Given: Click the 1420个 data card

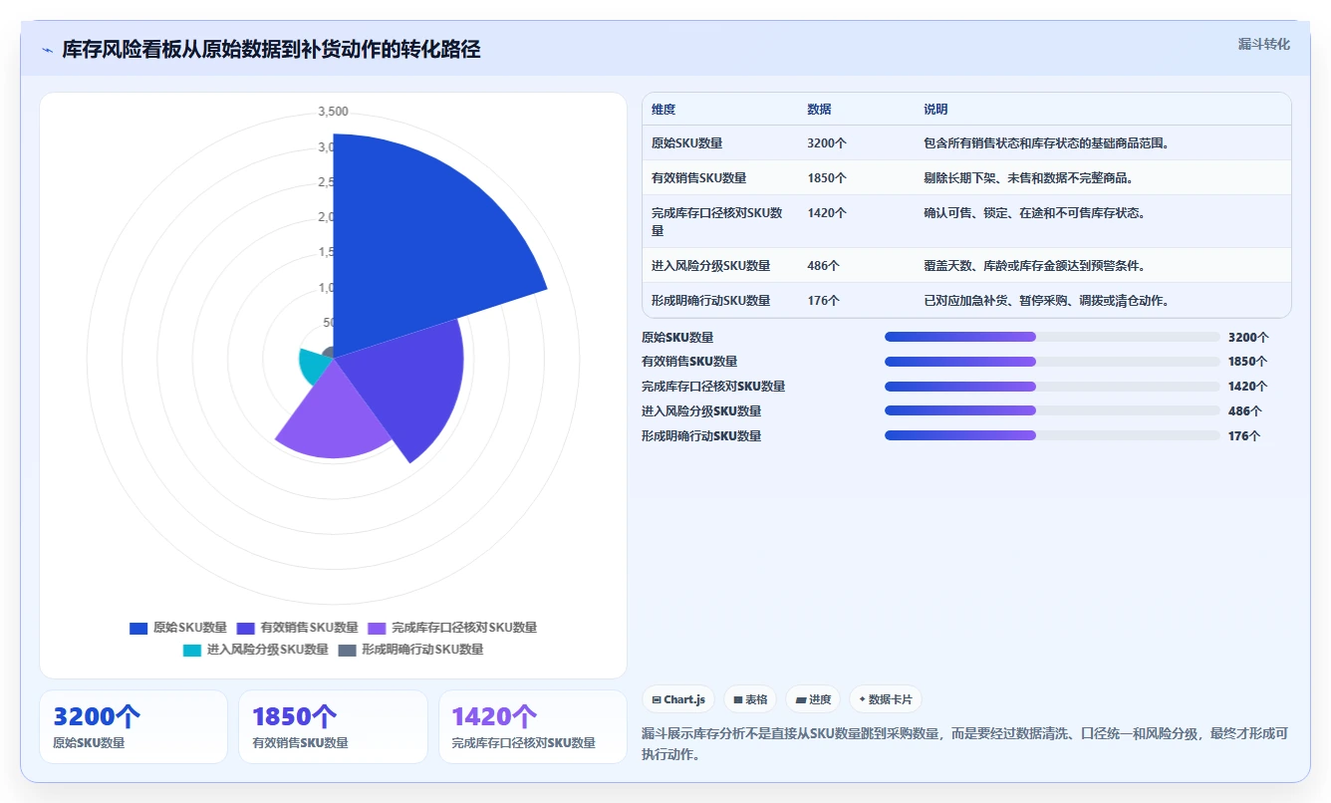Looking at the screenshot, I should (x=533, y=727).
